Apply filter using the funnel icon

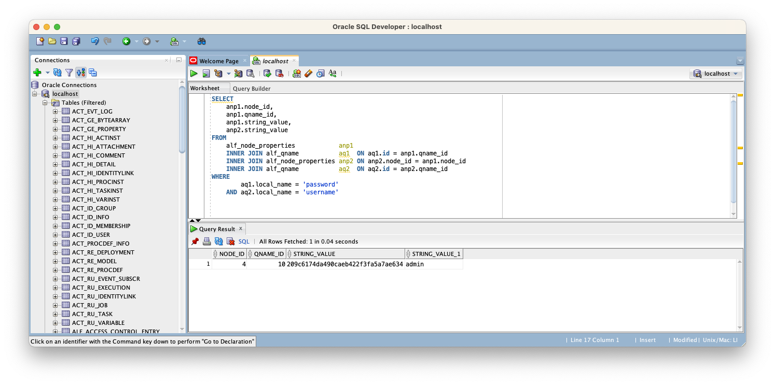click(x=69, y=73)
